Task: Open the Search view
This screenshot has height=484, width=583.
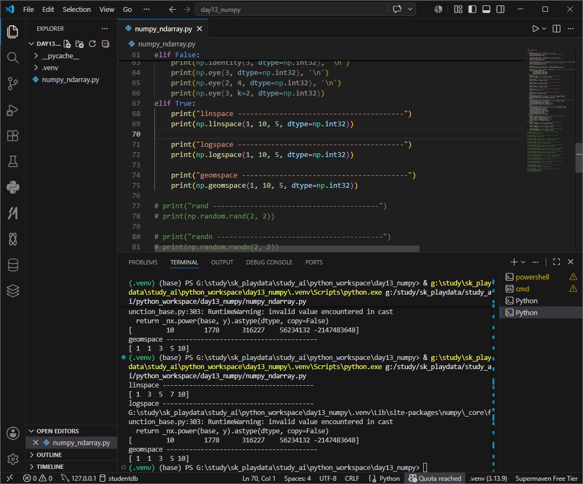Action: click(x=12, y=58)
